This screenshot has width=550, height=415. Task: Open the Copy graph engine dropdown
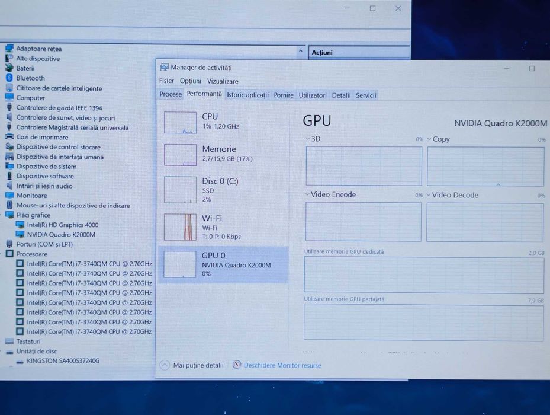click(x=429, y=139)
